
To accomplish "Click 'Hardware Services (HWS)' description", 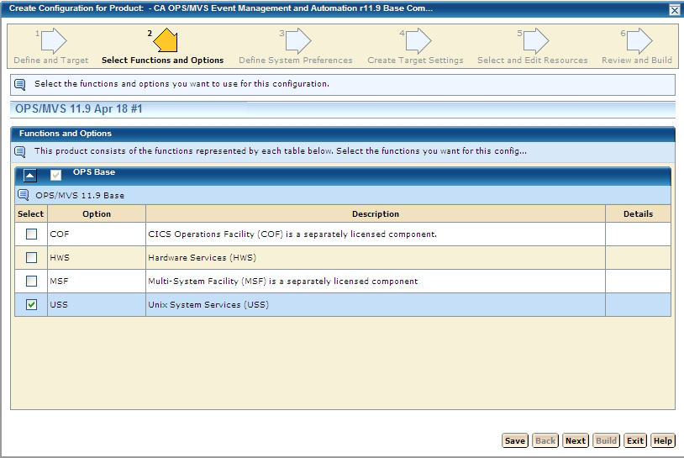I will click(x=202, y=258).
